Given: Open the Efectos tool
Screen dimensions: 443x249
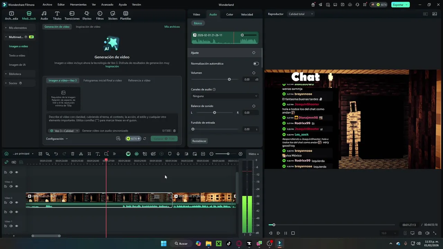Looking at the screenshot, I should 87,16.
